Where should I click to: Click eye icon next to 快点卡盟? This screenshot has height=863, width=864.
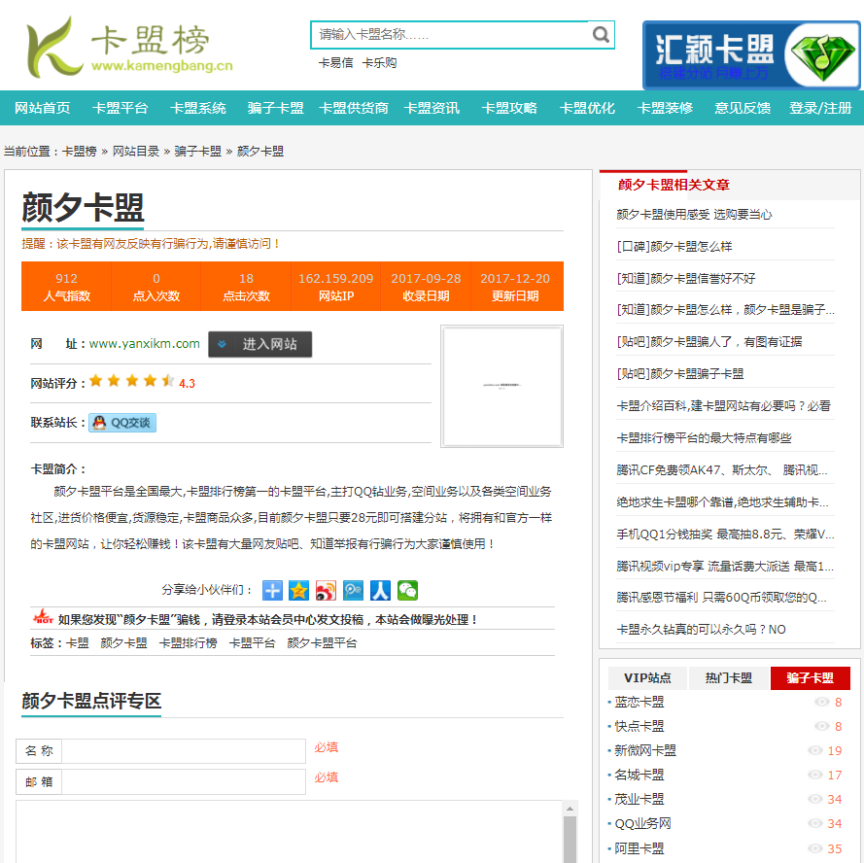point(821,726)
